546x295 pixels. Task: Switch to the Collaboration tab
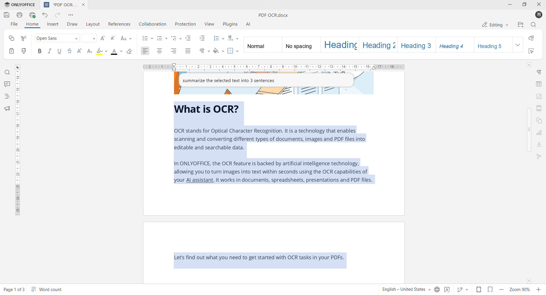point(152,24)
